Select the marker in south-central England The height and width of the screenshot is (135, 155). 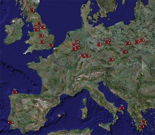[x=42, y=41]
